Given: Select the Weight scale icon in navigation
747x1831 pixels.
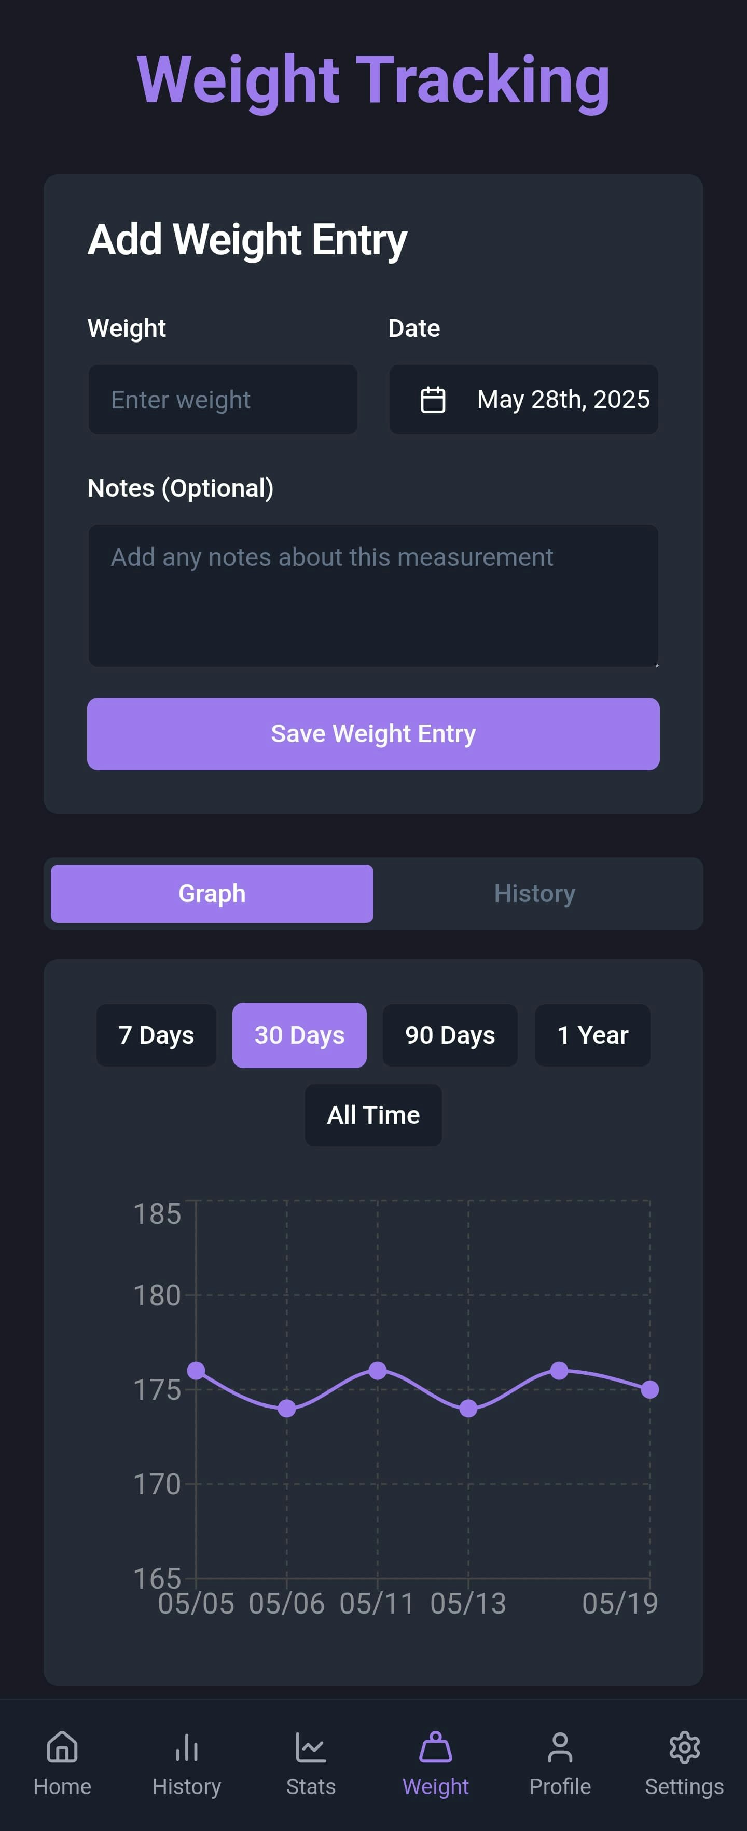Looking at the screenshot, I should click(x=436, y=1747).
